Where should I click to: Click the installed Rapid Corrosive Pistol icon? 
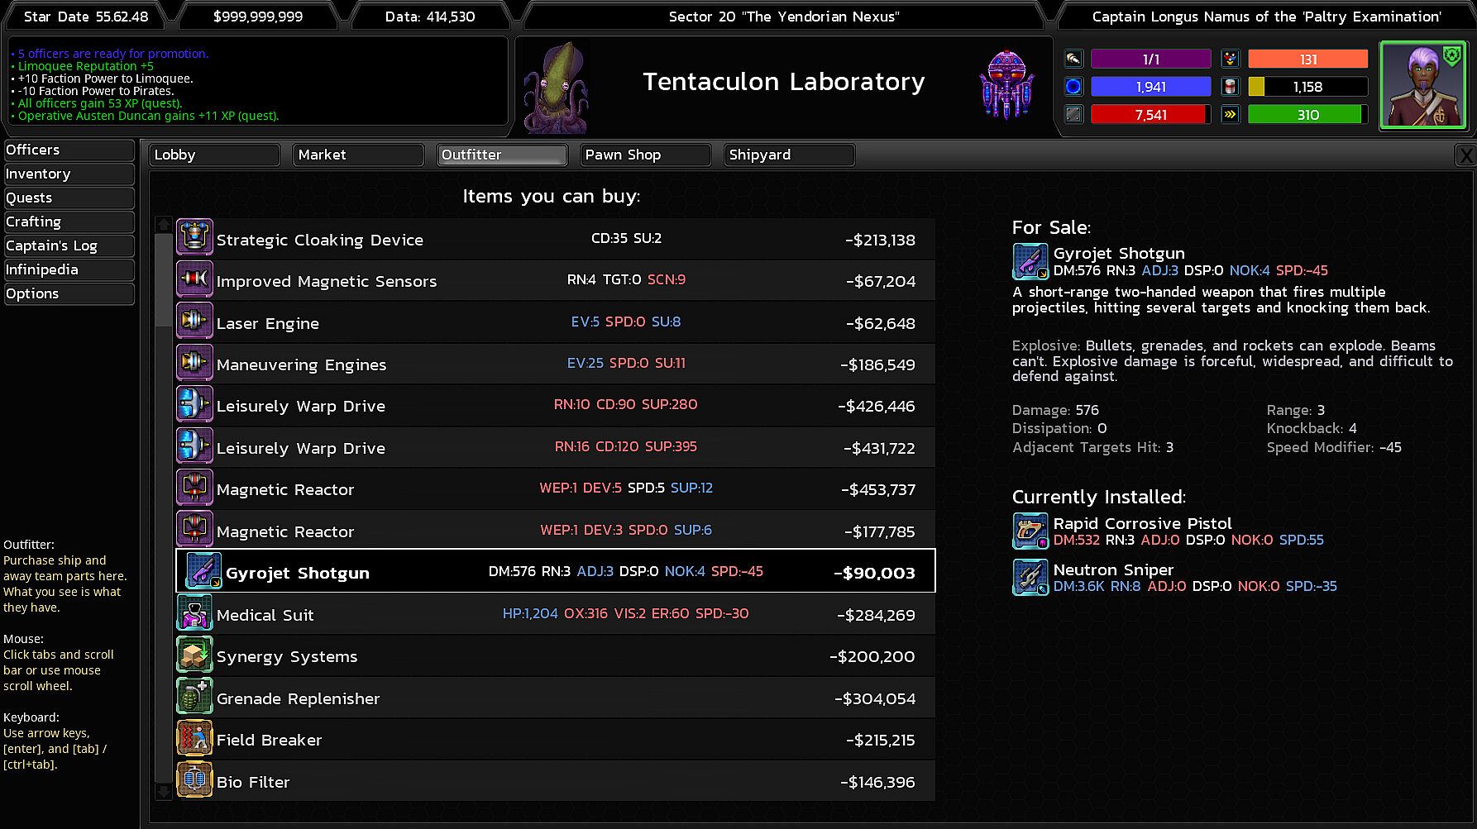[1030, 531]
